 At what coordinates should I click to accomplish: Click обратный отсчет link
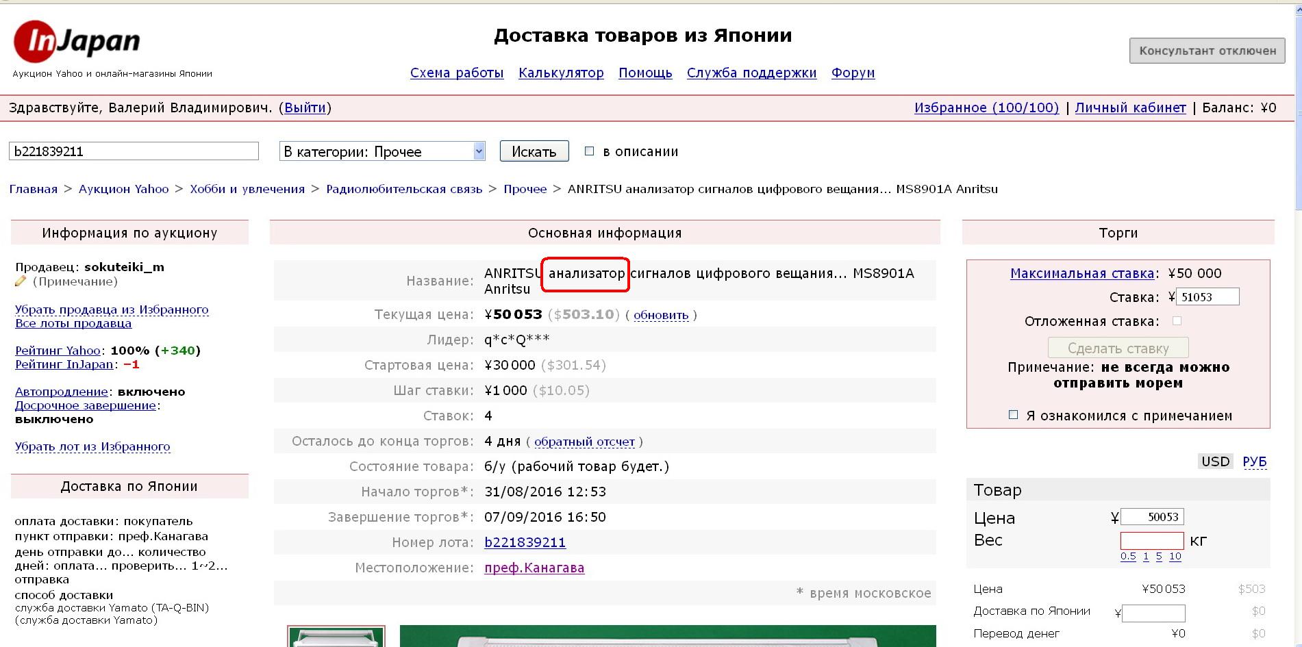584,442
